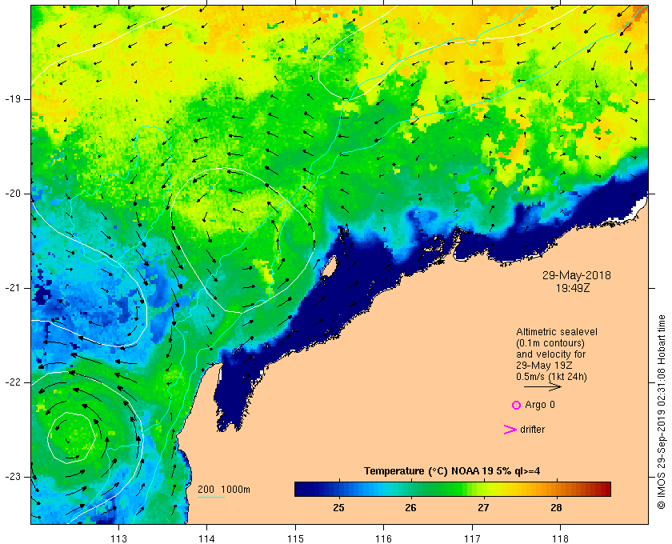Click the 118 longitude axis label
Viewport: 672px width, 544px height.
[561, 538]
